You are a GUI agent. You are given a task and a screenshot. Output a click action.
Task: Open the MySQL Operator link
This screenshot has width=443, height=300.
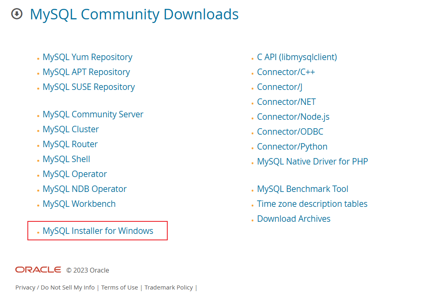pyautogui.click(x=75, y=174)
